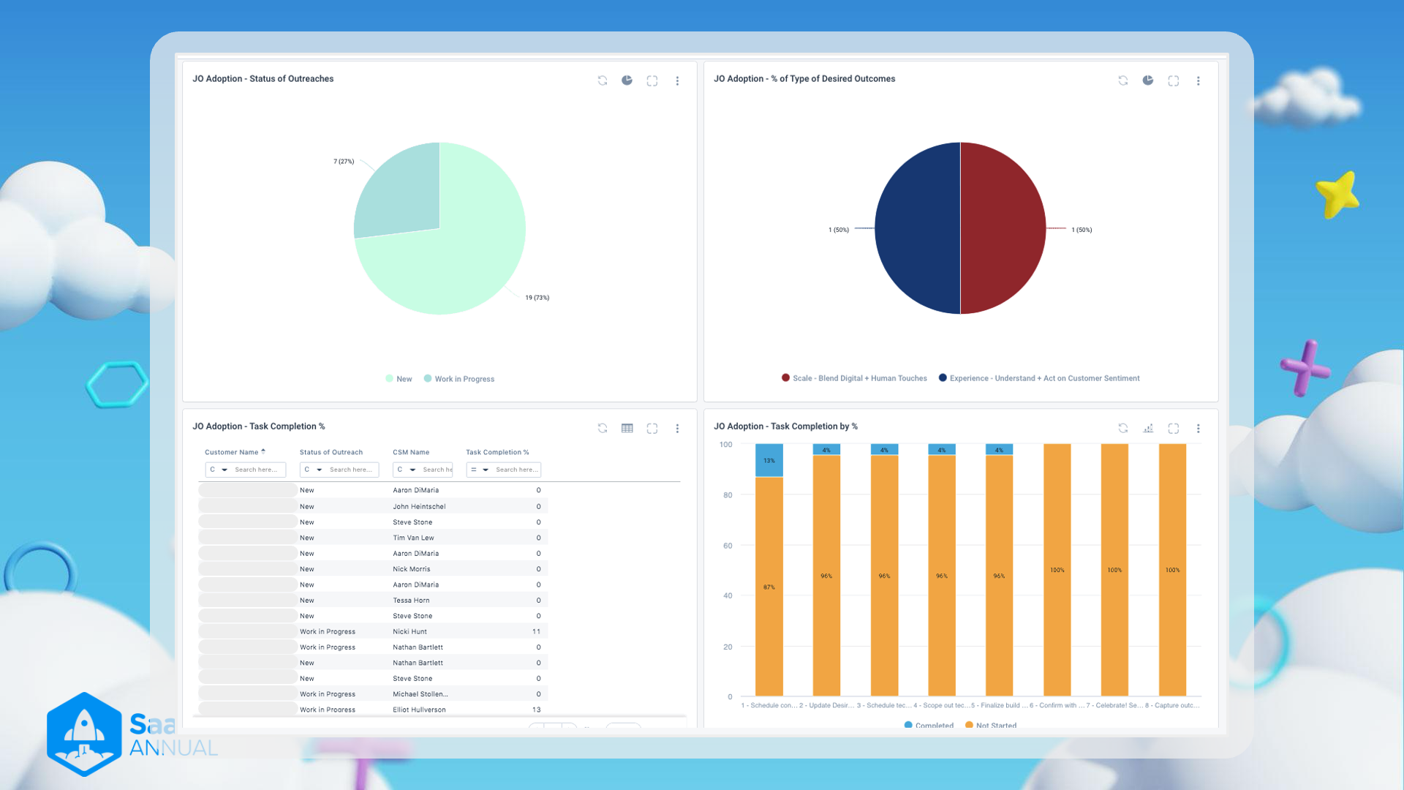Click the 87% bar for step 1
The height and width of the screenshot is (790, 1404).
pyautogui.click(x=769, y=587)
